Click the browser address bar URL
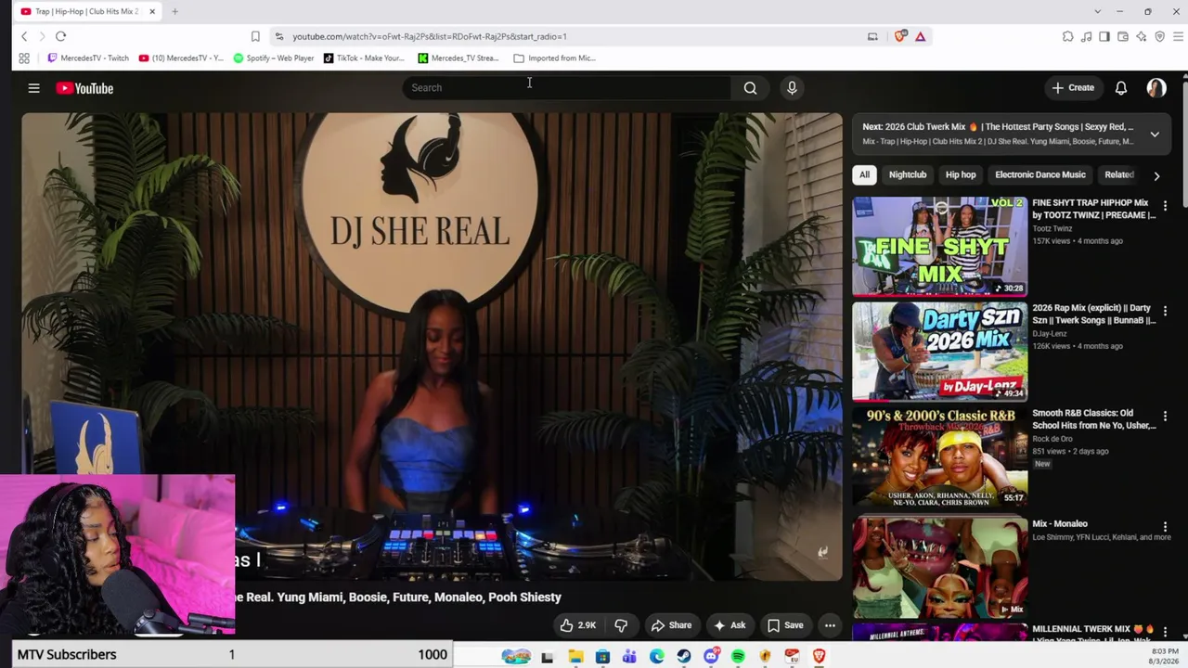 430,36
